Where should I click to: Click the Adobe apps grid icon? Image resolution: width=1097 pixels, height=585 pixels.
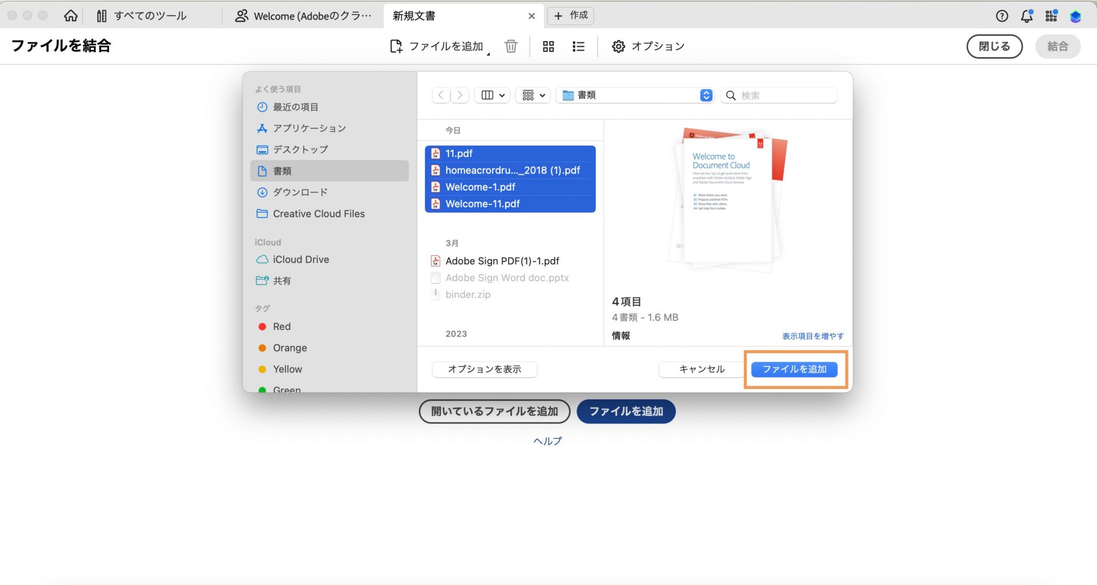tap(1051, 16)
